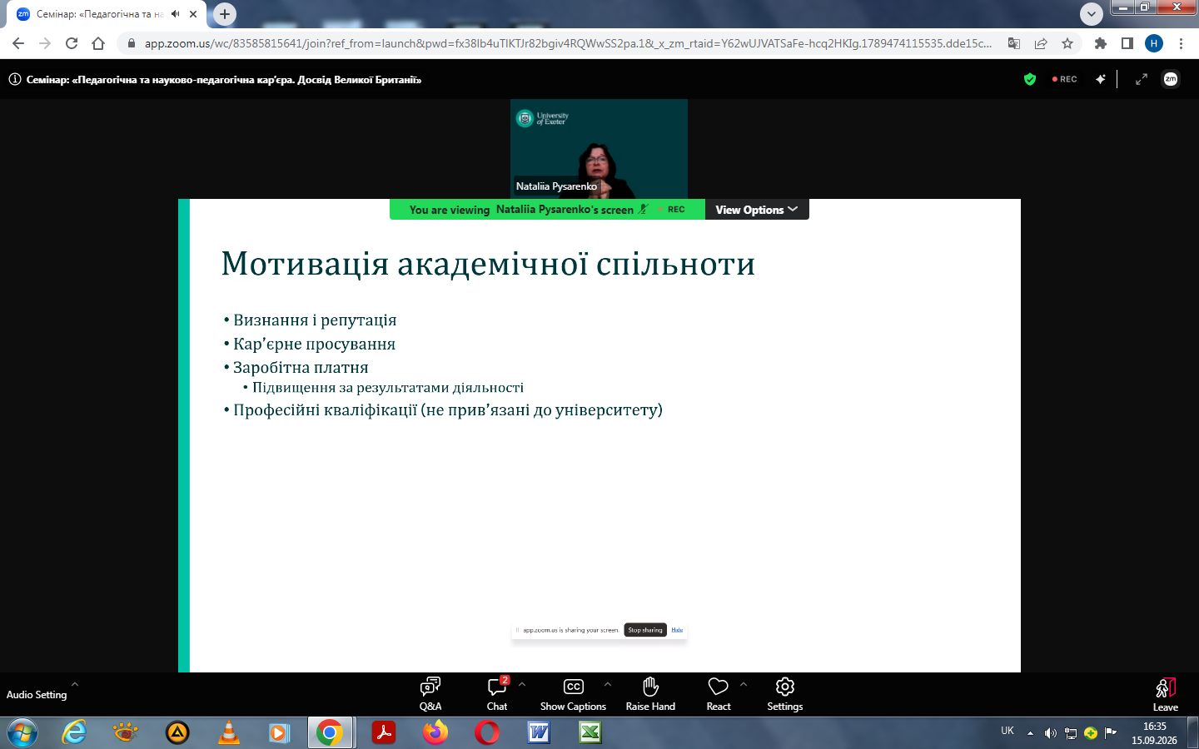Toggle the Chrome side panel
1199x749 pixels.
pos(1127,43)
